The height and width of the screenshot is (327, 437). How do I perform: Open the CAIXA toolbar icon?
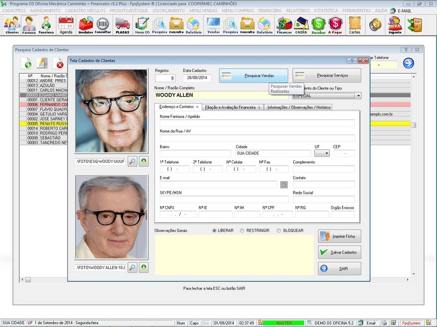click(301, 25)
